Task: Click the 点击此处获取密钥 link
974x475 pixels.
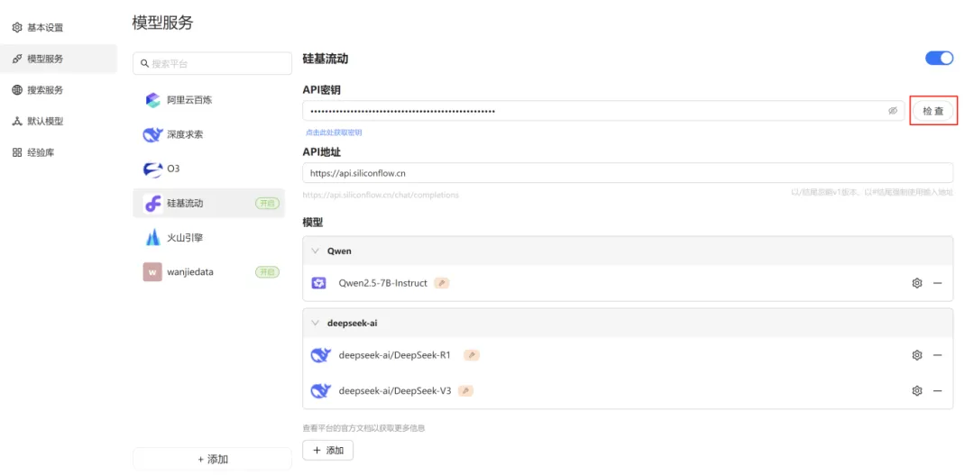Action: tap(334, 132)
